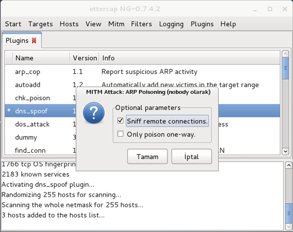Open the Targets menu
This screenshot has width=293, height=232.
coord(41,24)
